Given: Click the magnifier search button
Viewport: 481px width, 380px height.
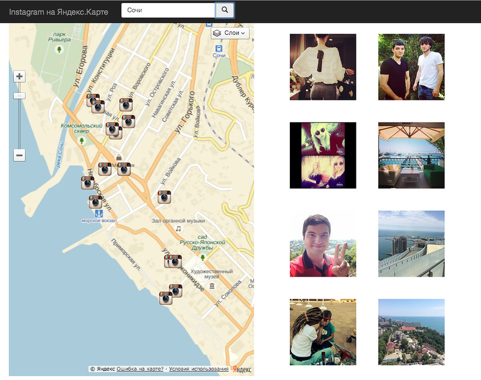Looking at the screenshot, I should click(225, 10).
